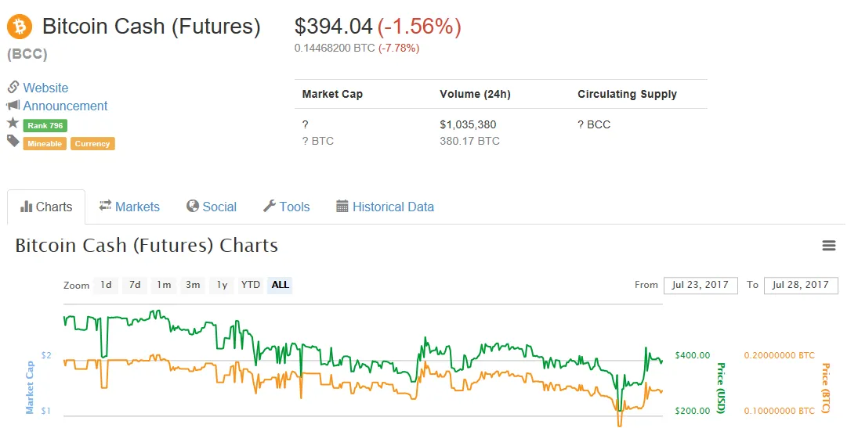Image resolution: width=858 pixels, height=428 pixels.
Task: Select the Charts tab
Action: click(46, 207)
